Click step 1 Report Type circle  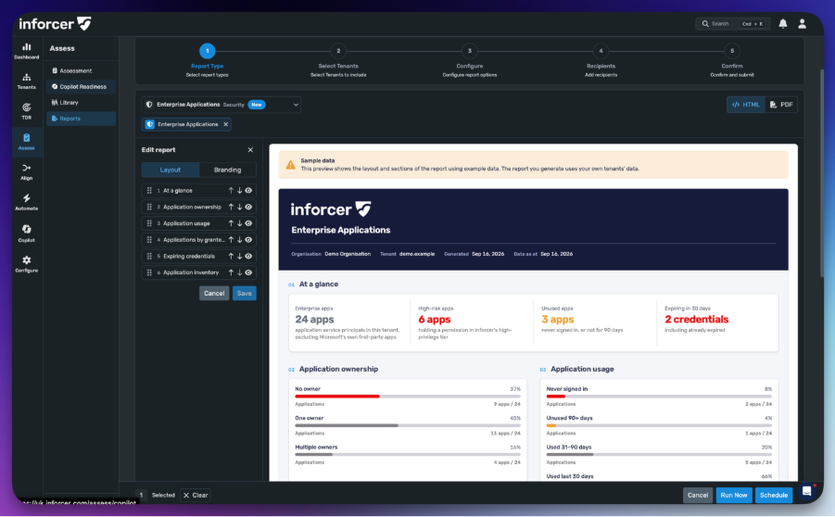point(208,51)
